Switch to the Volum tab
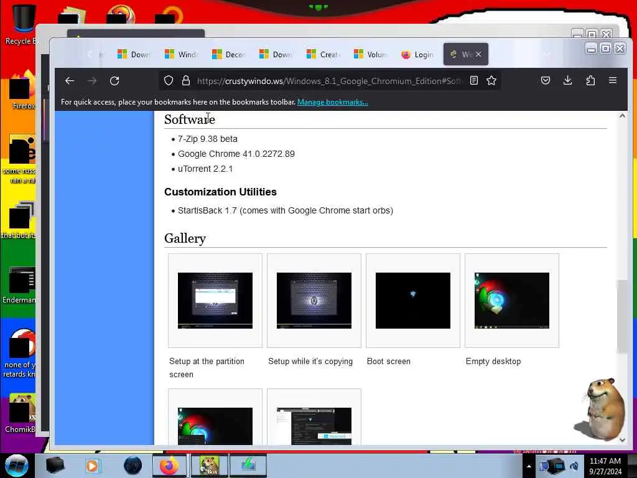The image size is (637, 478). click(x=370, y=54)
